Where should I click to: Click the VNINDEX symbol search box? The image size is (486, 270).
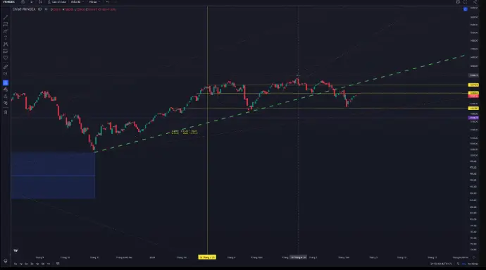coord(8,2)
